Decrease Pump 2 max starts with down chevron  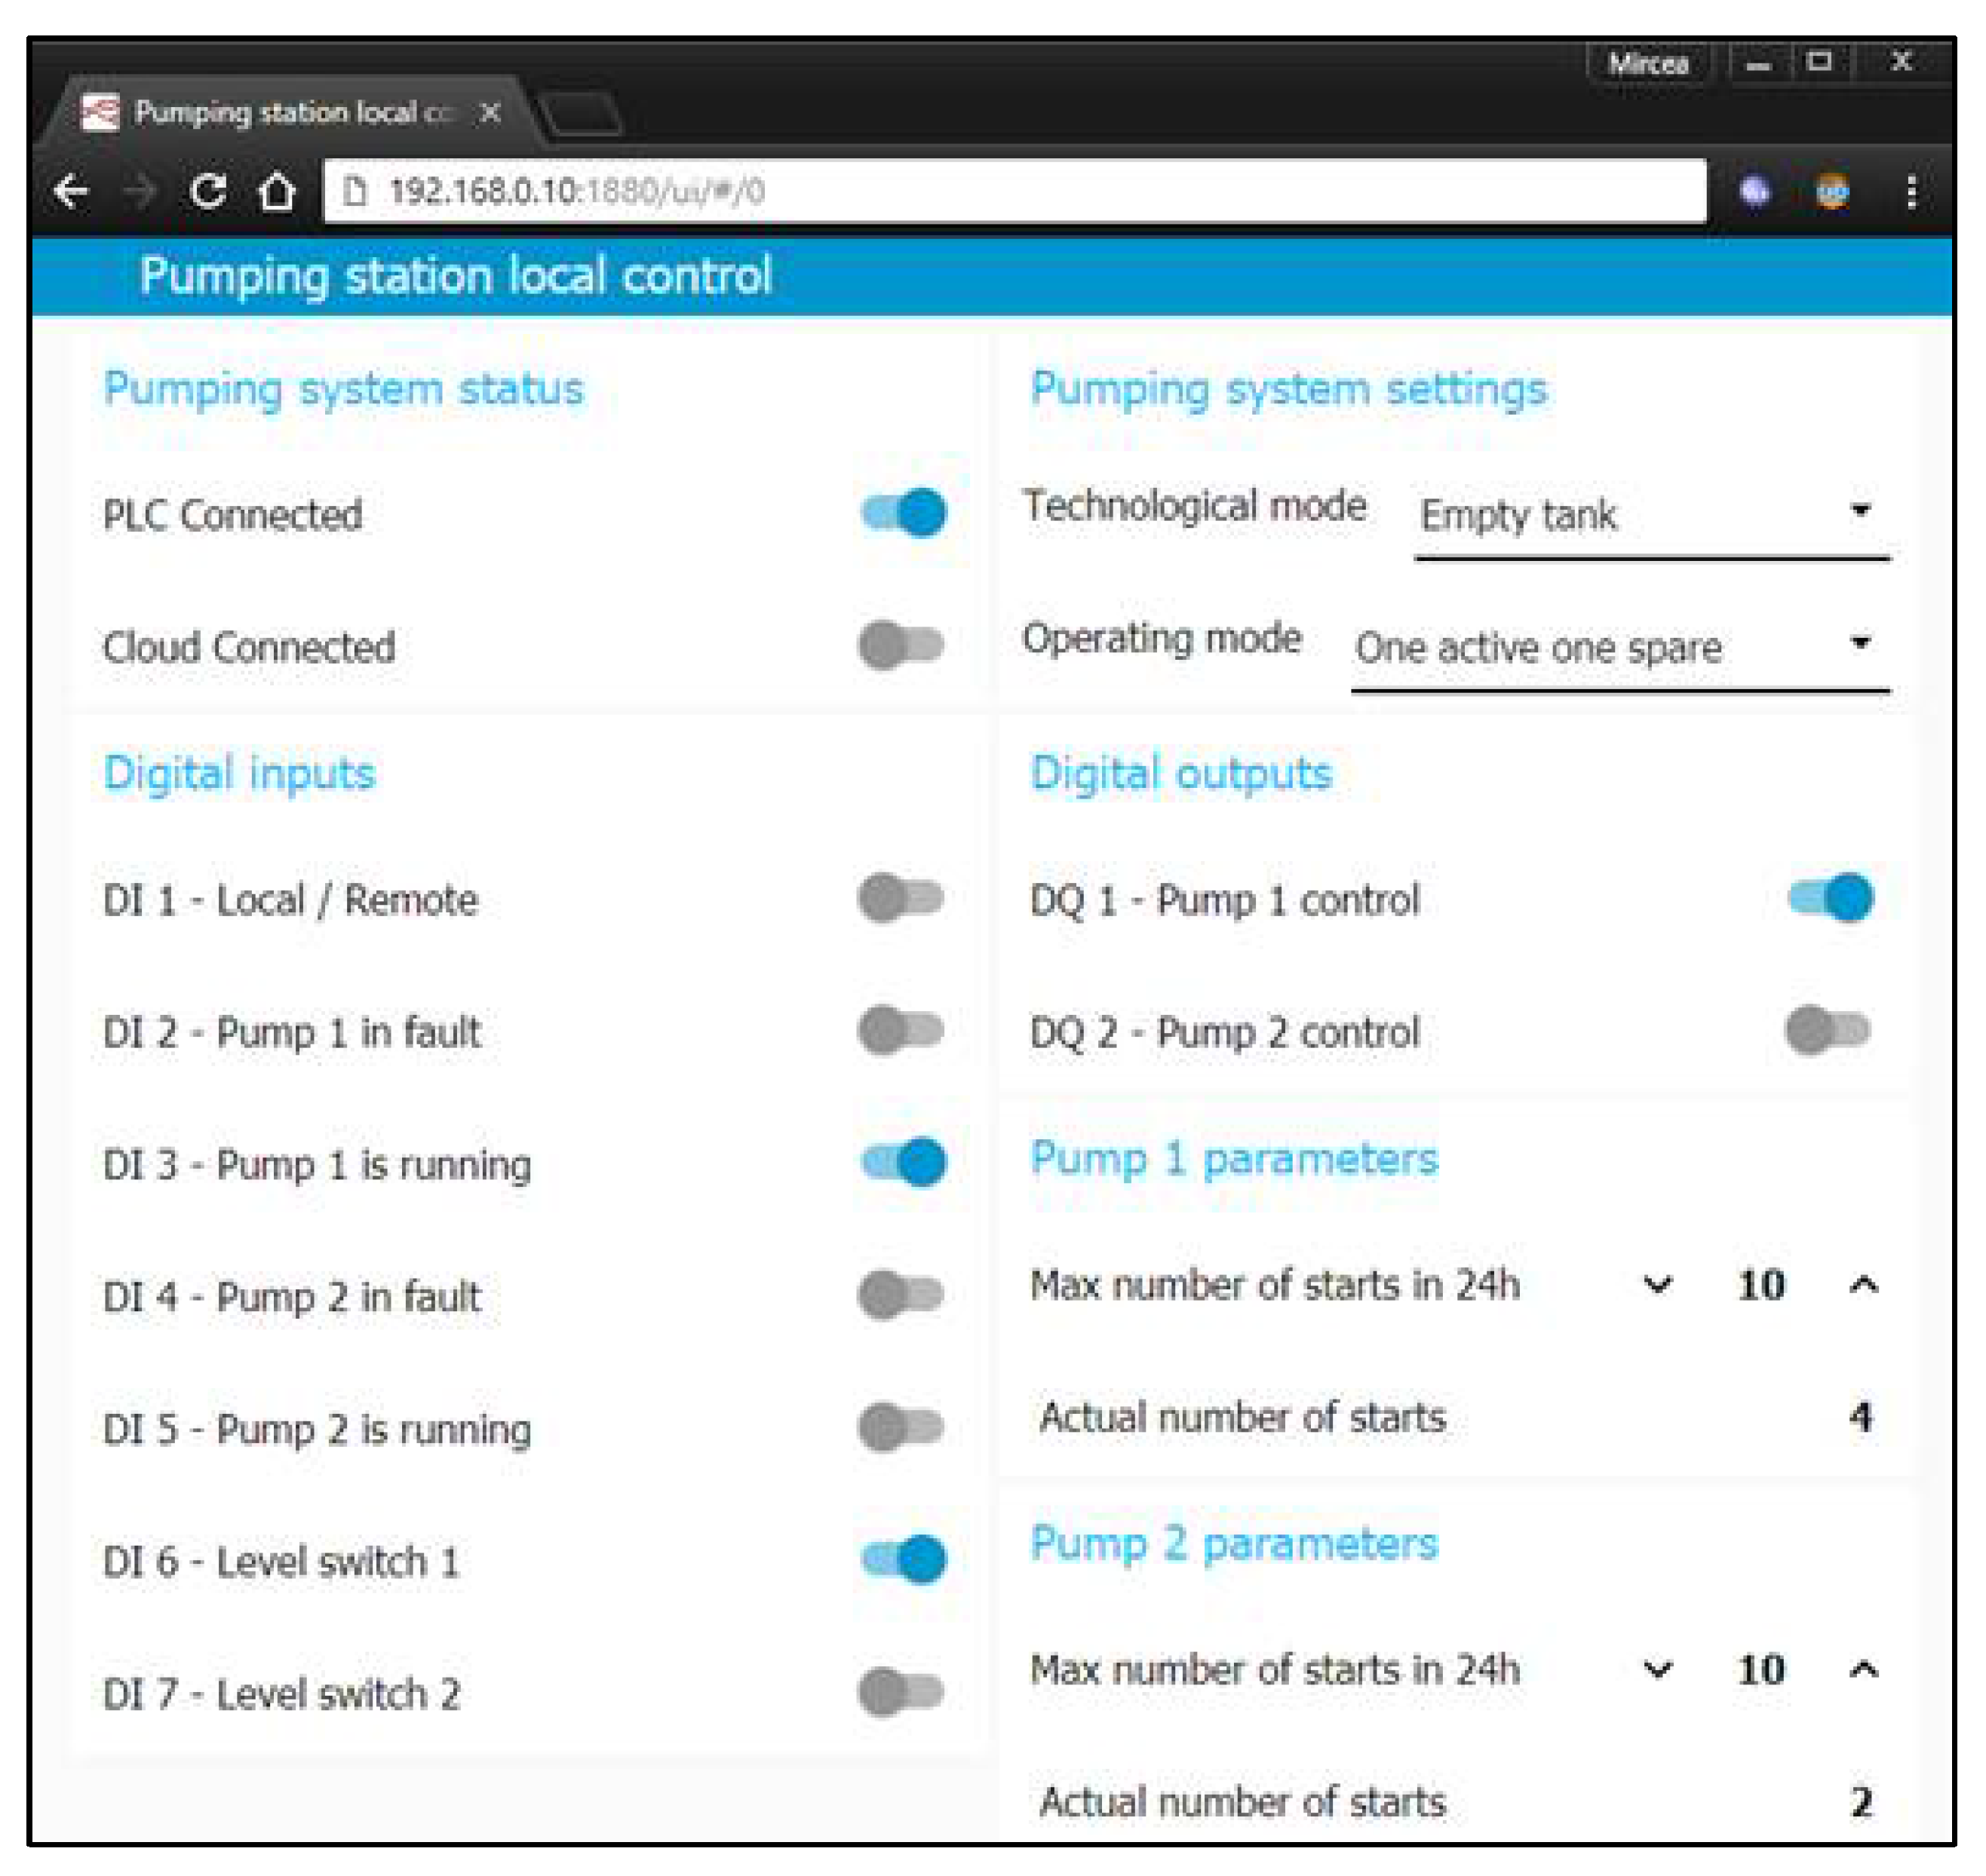tap(1657, 1669)
